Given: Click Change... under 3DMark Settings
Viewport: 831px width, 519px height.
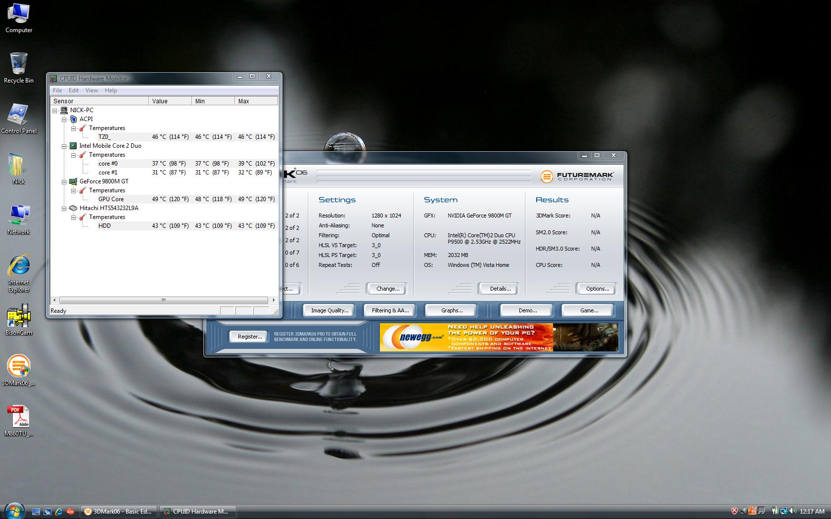Looking at the screenshot, I should tap(387, 289).
